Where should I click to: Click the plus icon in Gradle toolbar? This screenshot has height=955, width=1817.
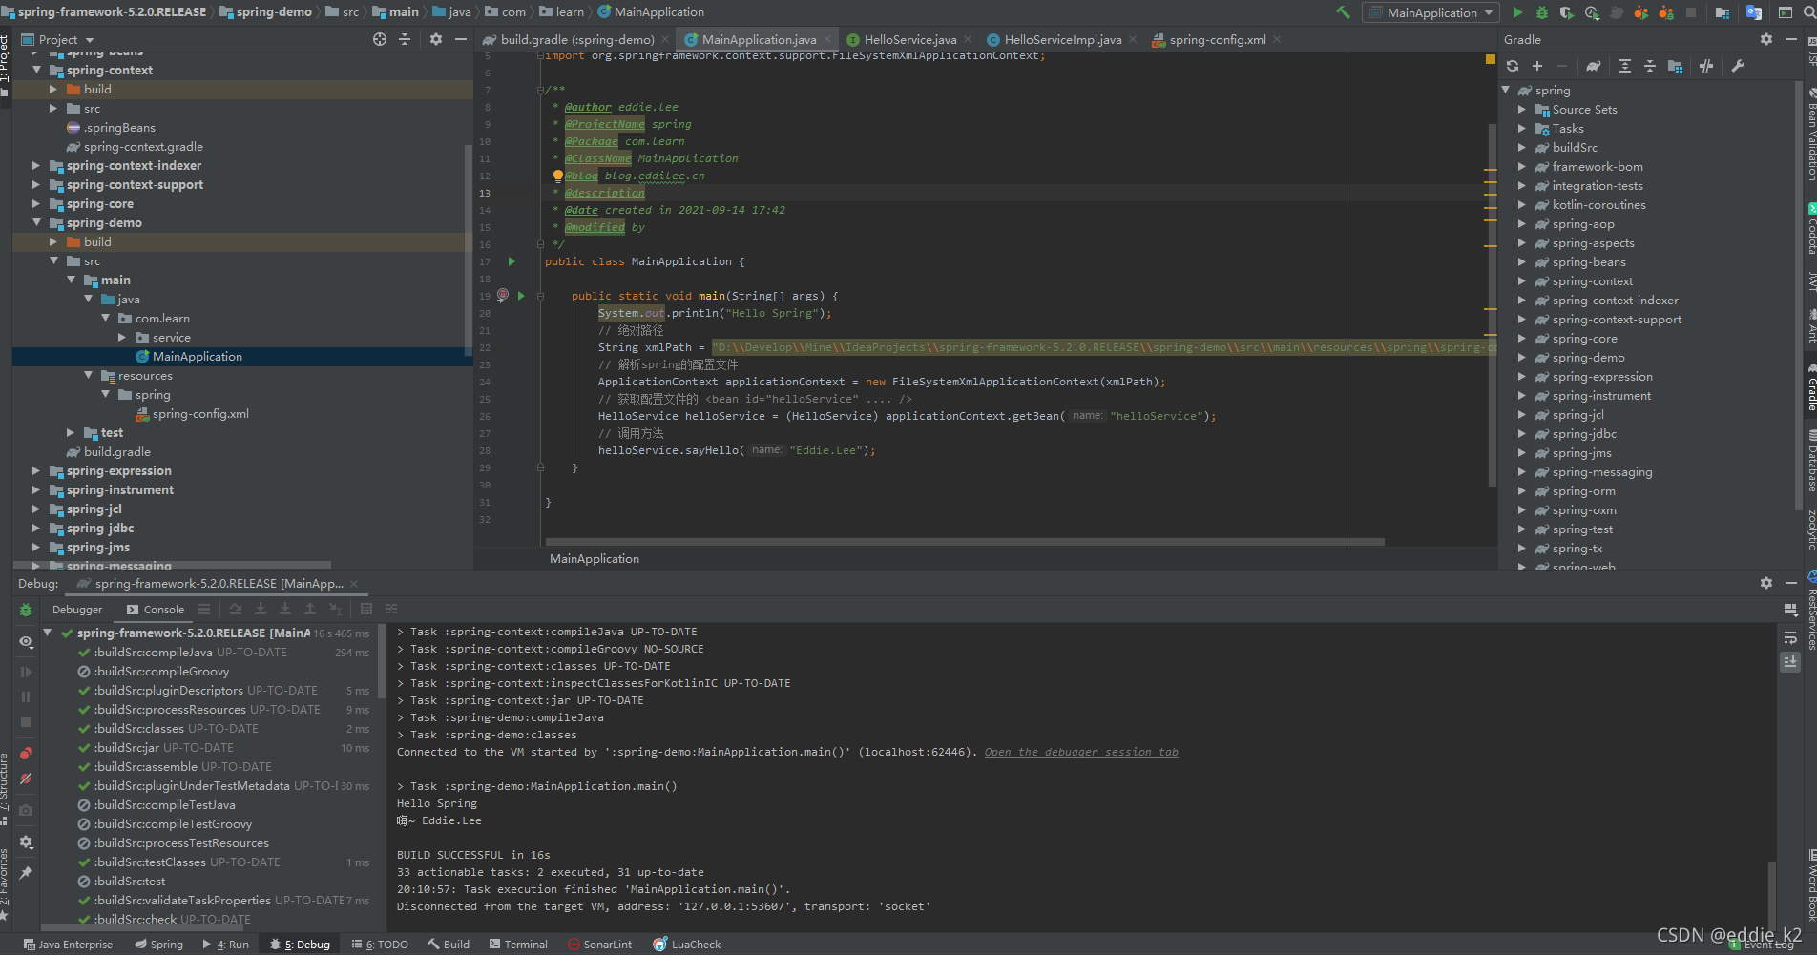pyautogui.click(x=1537, y=66)
